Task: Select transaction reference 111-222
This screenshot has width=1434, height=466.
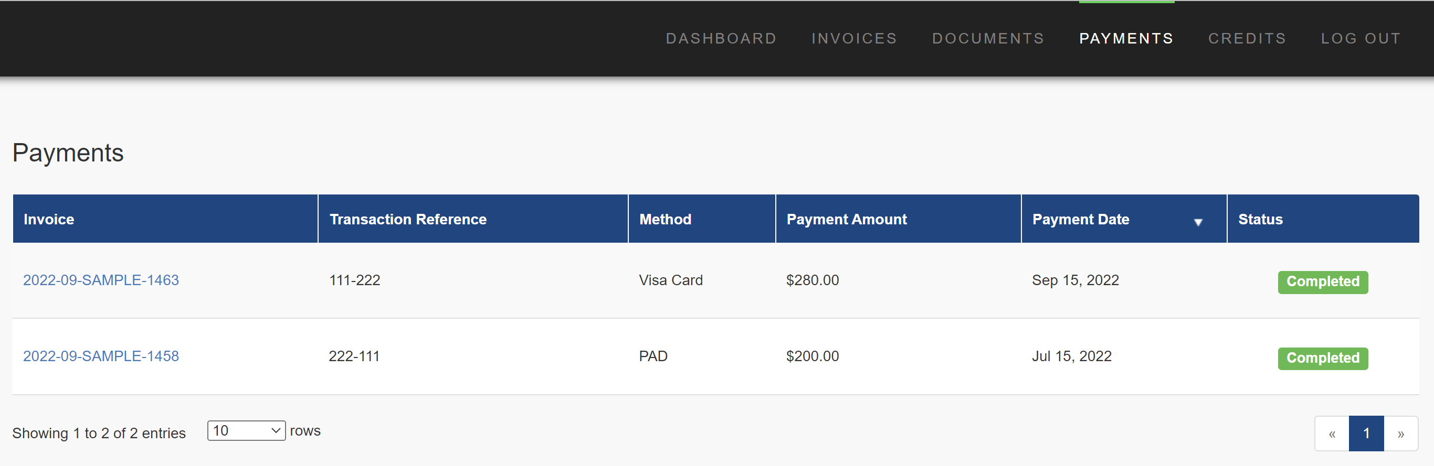Action: pos(354,280)
